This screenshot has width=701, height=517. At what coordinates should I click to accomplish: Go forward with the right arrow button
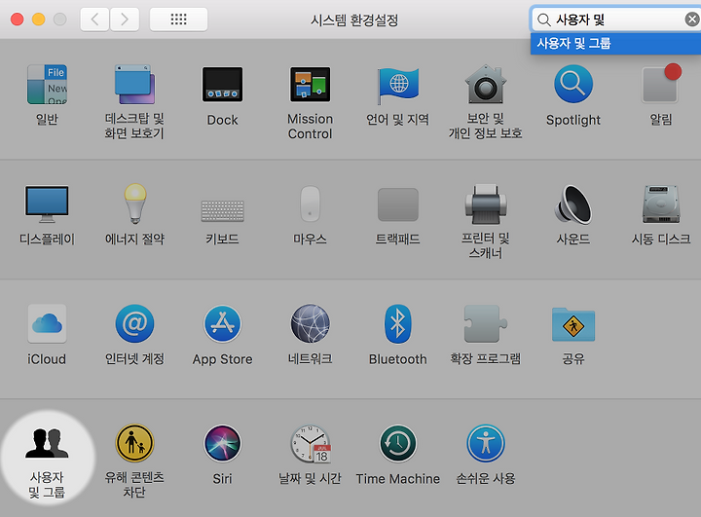(x=125, y=19)
